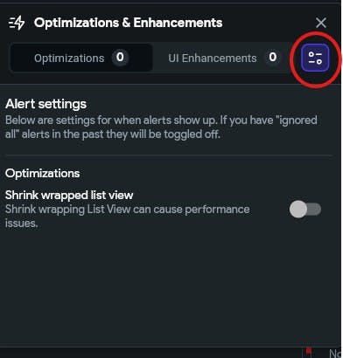Click the red flag icon in the bottom bar
This screenshot has height=358, width=343.
click(x=309, y=353)
